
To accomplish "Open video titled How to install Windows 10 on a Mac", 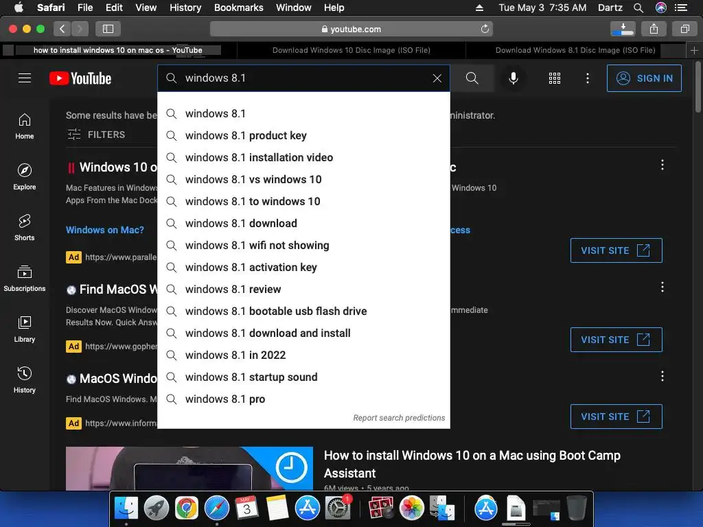I will (x=472, y=465).
